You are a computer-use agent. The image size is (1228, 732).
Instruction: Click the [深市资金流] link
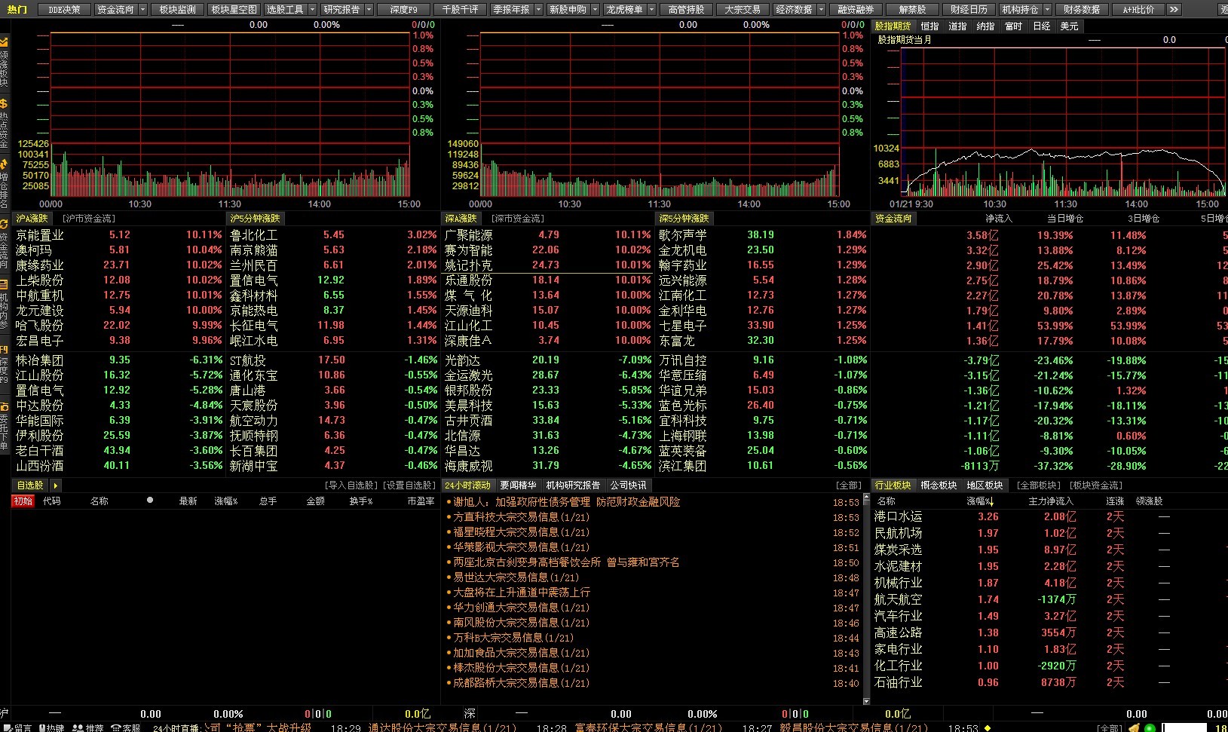[518, 219]
